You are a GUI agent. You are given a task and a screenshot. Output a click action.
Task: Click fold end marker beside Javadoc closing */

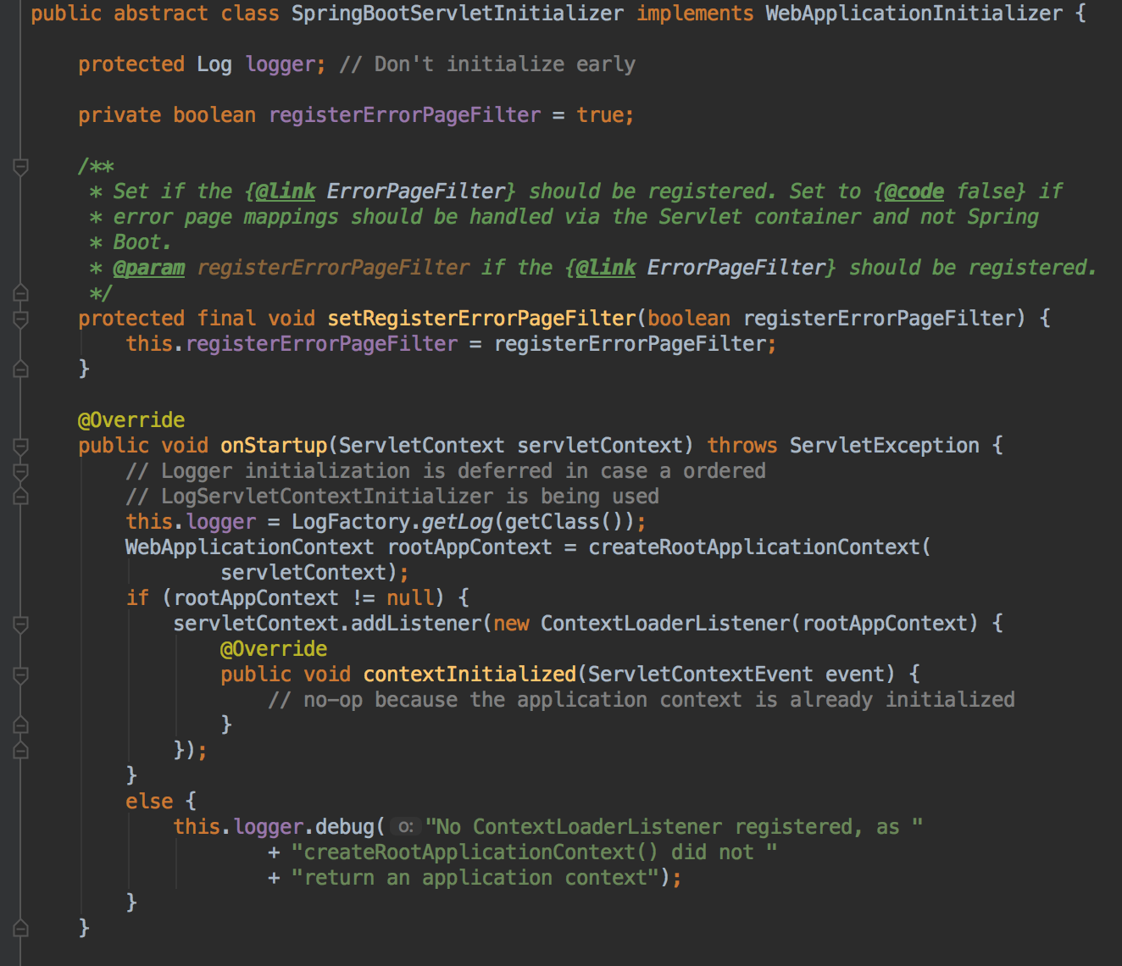[21, 293]
